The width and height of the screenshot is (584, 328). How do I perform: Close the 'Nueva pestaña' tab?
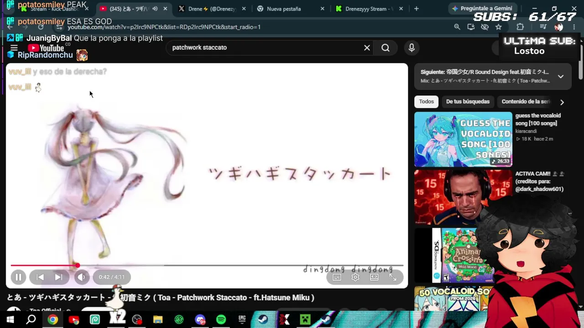tap(323, 9)
